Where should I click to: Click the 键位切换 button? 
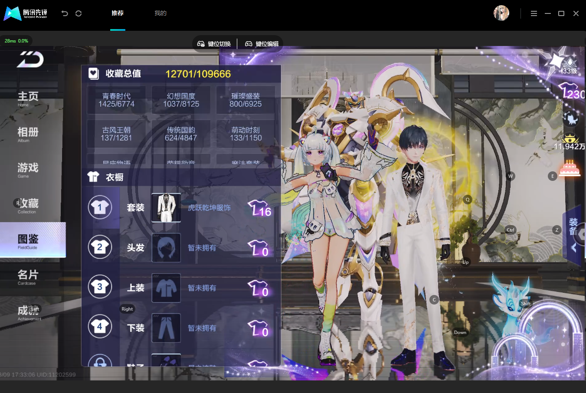coord(214,44)
